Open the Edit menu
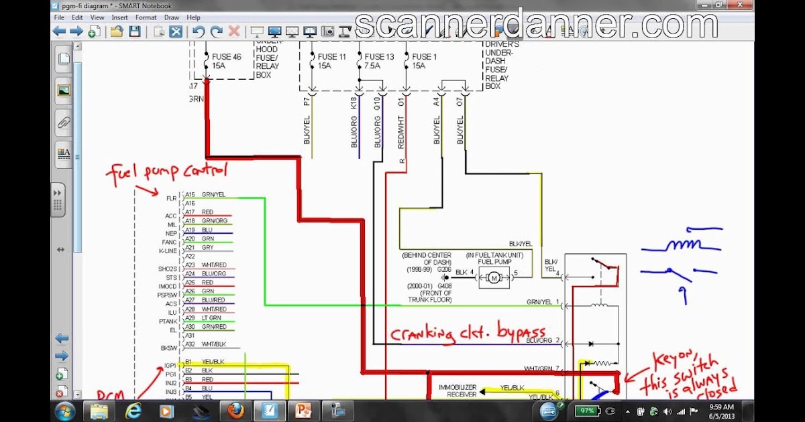This screenshot has height=422, width=805. (x=78, y=17)
